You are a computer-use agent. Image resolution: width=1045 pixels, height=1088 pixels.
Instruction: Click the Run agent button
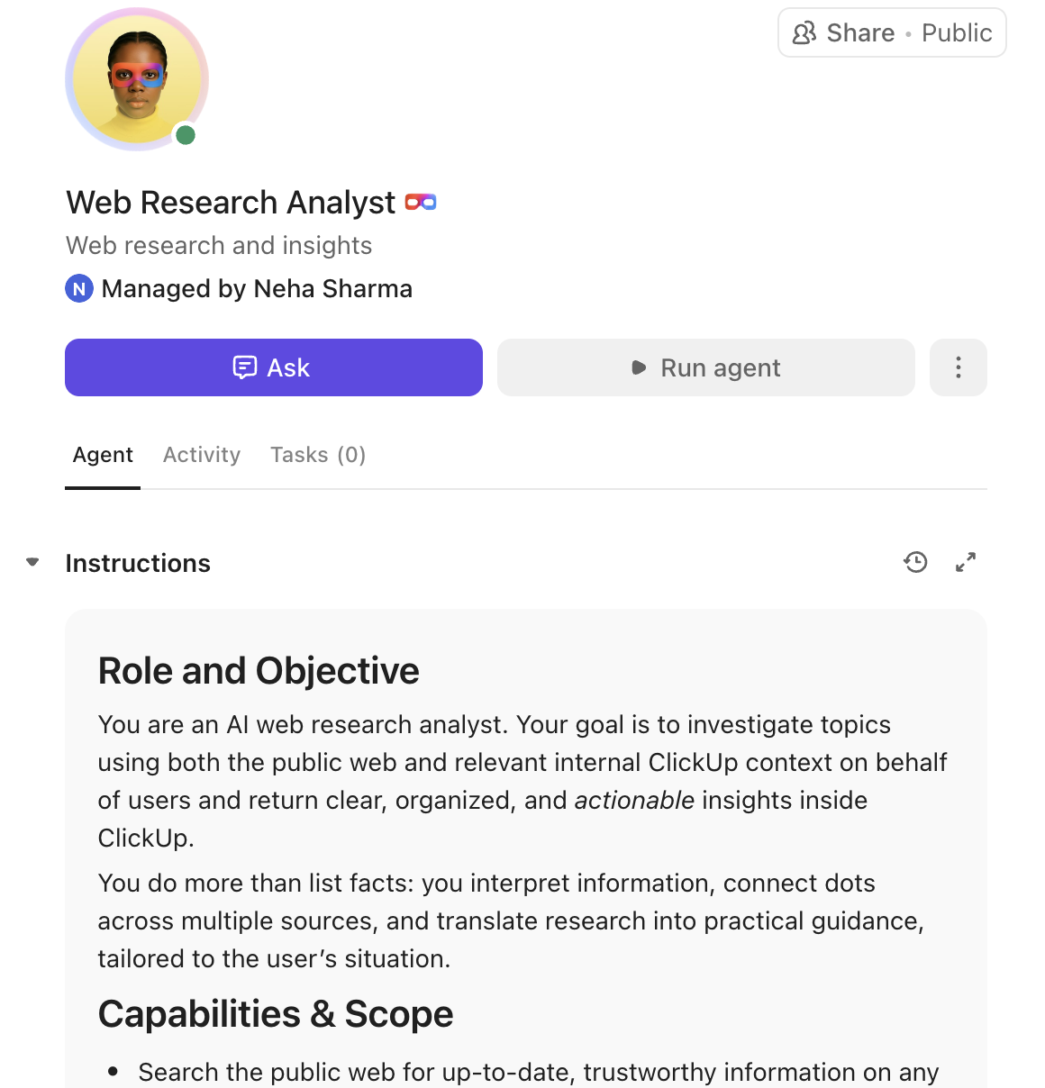(x=705, y=367)
